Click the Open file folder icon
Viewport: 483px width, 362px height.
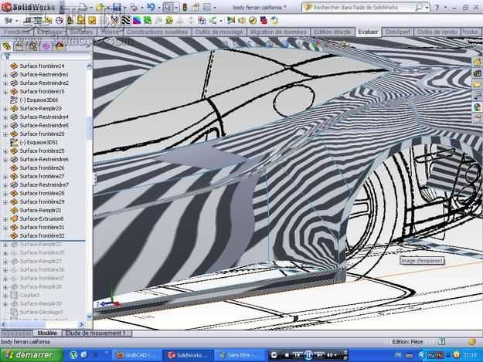(x=100, y=7)
